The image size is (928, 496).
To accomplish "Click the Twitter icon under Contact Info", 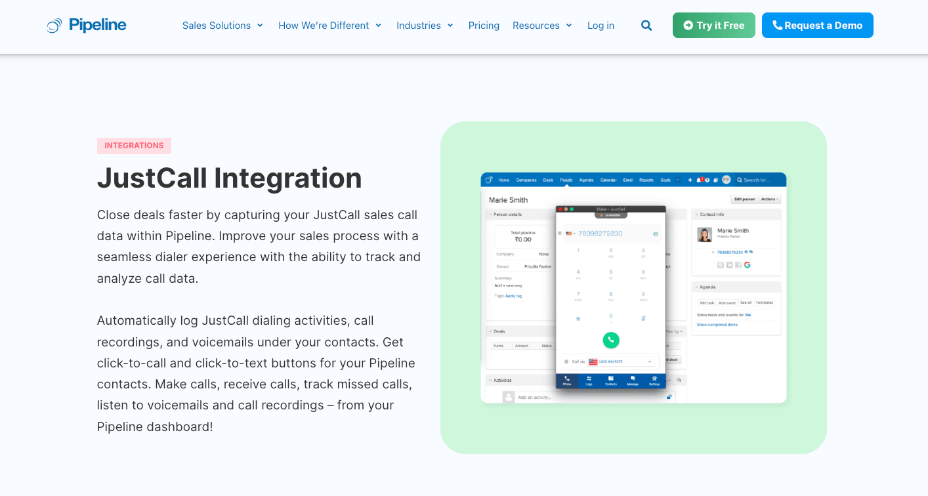I will [x=721, y=265].
